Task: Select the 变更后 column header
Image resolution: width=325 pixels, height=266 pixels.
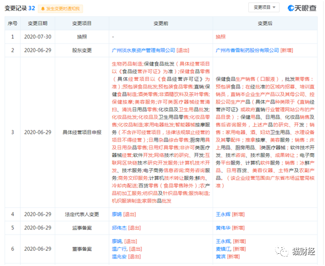Action: pyautogui.click(x=265, y=23)
